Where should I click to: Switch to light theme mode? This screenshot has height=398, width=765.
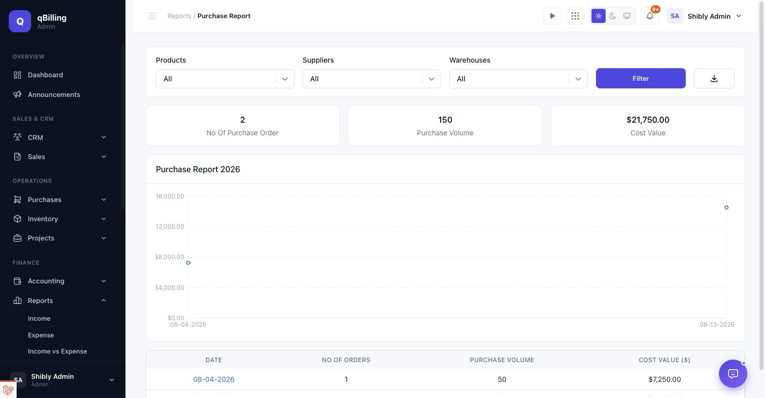[599, 16]
